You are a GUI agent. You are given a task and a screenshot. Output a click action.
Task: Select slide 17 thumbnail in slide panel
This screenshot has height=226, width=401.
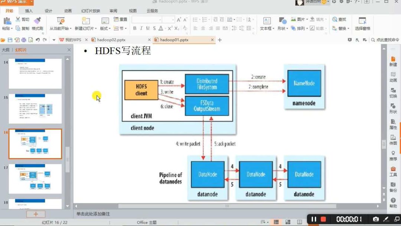pyautogui.click(x=35, y=179)
